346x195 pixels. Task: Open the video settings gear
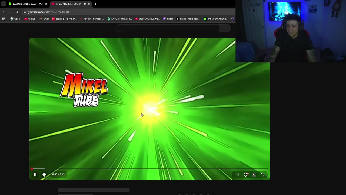245,175
